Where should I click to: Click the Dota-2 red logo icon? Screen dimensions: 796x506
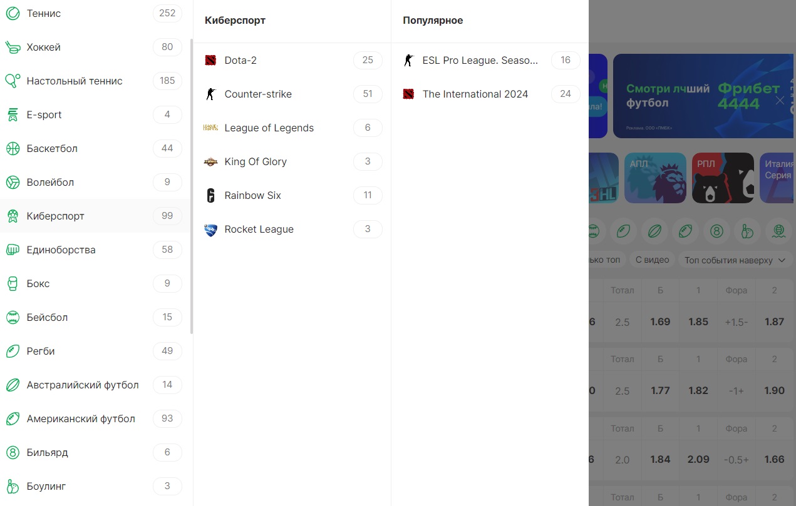(x=210, y=60)
